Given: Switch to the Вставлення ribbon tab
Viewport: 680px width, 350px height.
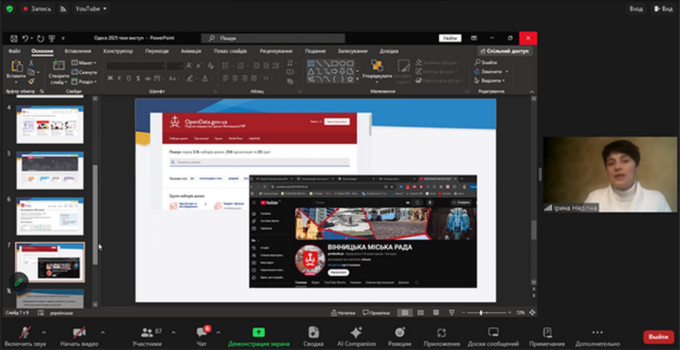Looking at the screenshot, I should [x=78, y=51].
